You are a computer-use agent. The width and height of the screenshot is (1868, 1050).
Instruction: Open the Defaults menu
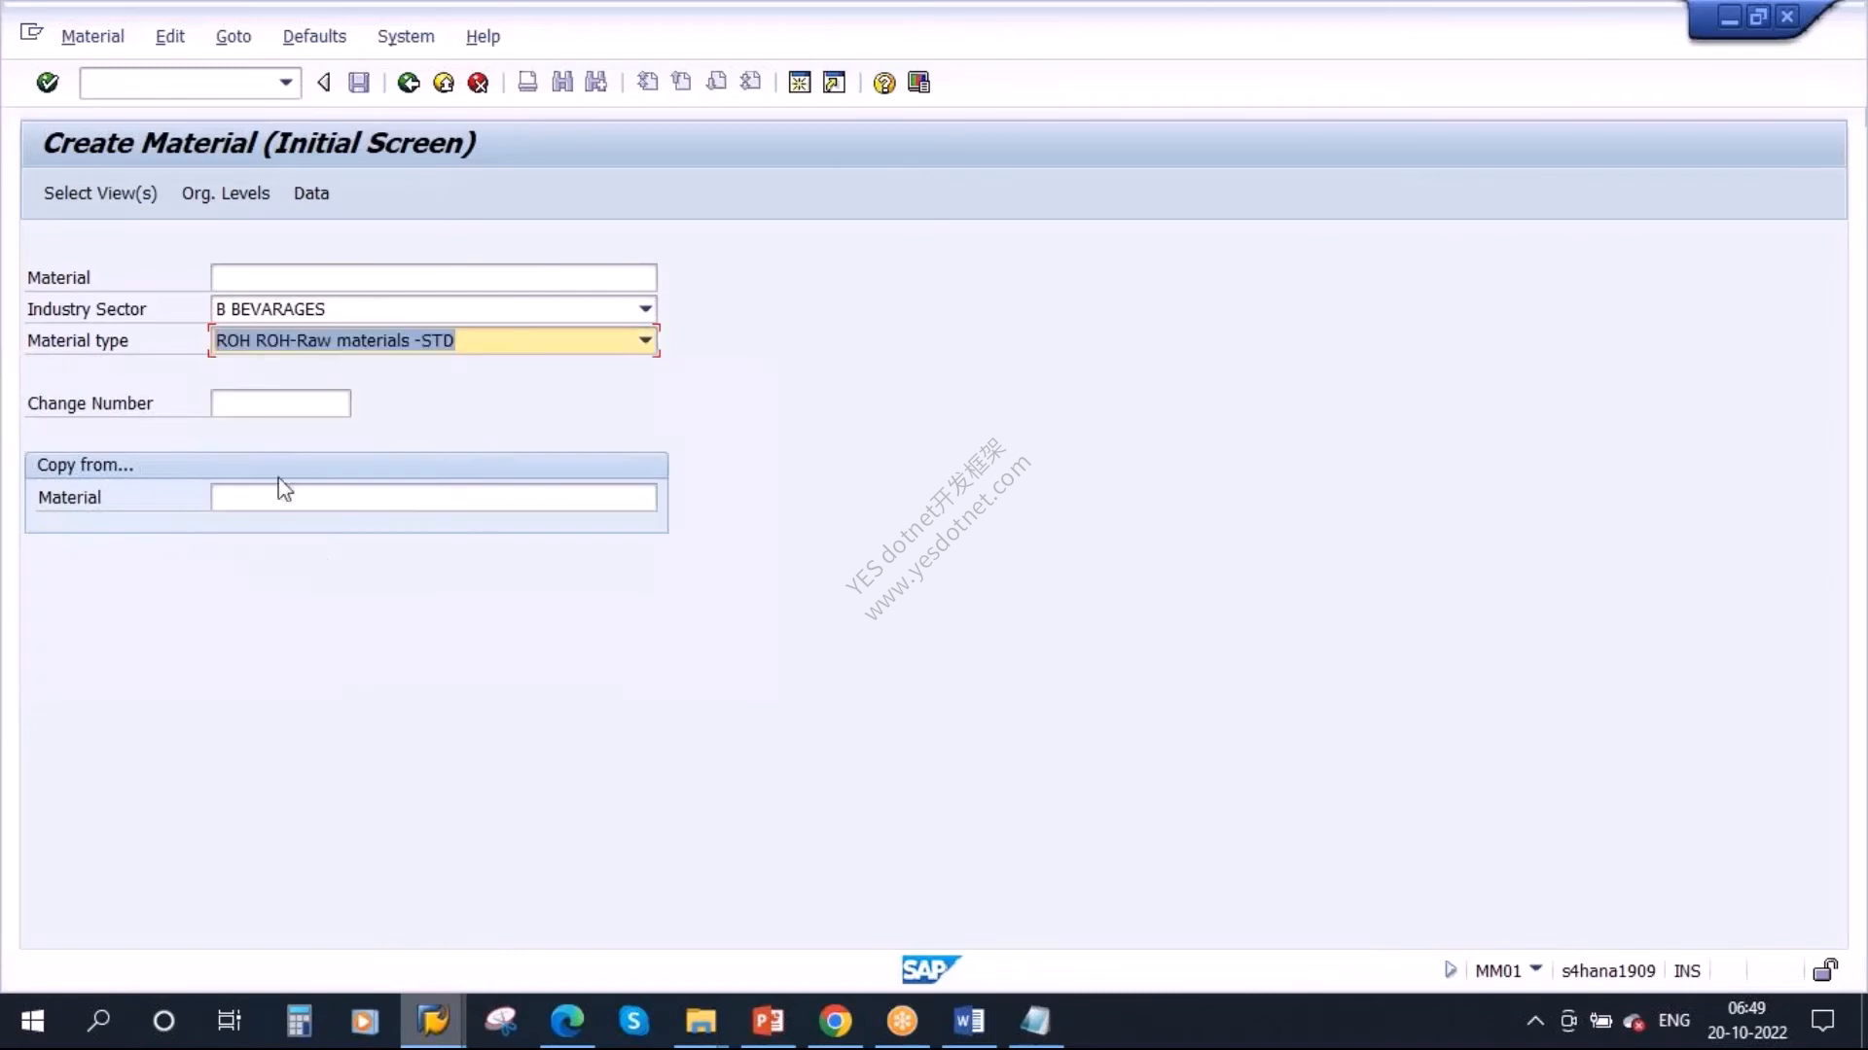pyautogui.click(x=314, y=37)
